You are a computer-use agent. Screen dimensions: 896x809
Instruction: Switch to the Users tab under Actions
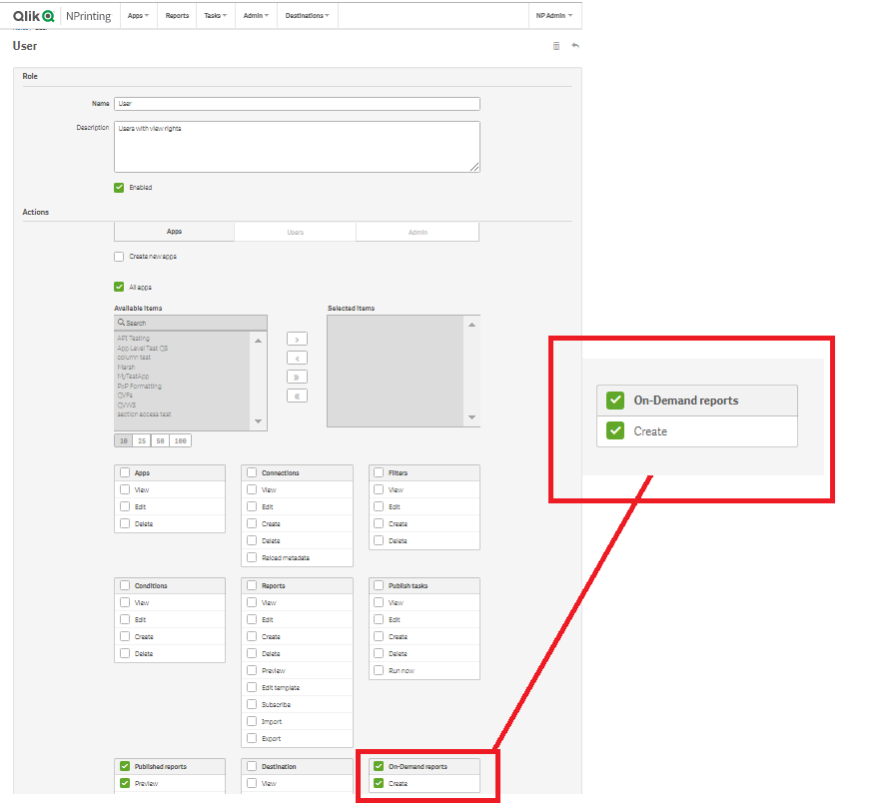pos(296,232)
